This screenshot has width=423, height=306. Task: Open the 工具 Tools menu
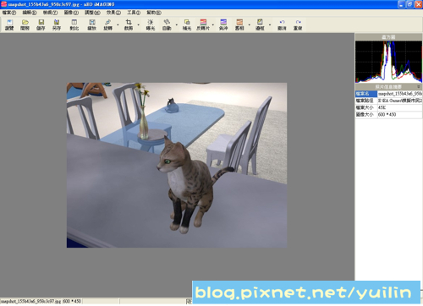pos(134,13)
